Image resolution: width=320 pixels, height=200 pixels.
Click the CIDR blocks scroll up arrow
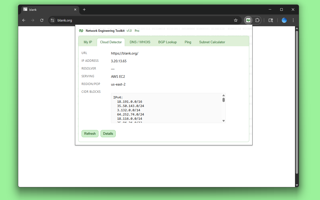(223, 95)
